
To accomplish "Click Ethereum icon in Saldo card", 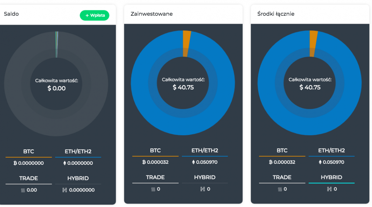I will [64, 163].
